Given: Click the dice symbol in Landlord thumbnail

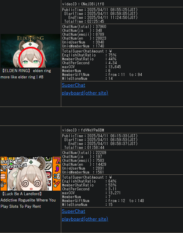Looking at the screenshot, I should tap(57, 176).
